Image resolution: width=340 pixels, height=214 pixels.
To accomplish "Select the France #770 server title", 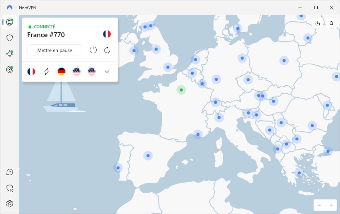I will point(46,35).
